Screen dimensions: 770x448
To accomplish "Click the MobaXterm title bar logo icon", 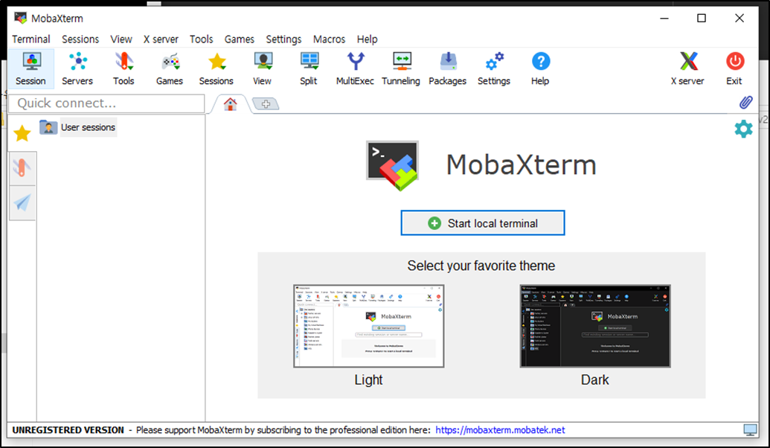I will 20,18.
